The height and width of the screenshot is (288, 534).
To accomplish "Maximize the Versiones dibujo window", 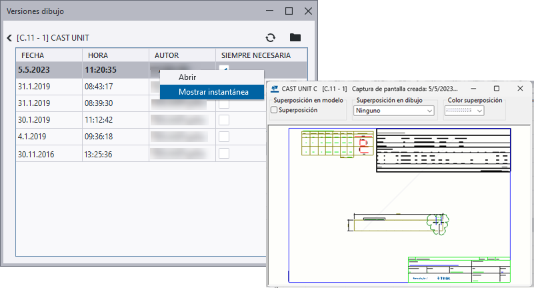I will tap(289, 11).
